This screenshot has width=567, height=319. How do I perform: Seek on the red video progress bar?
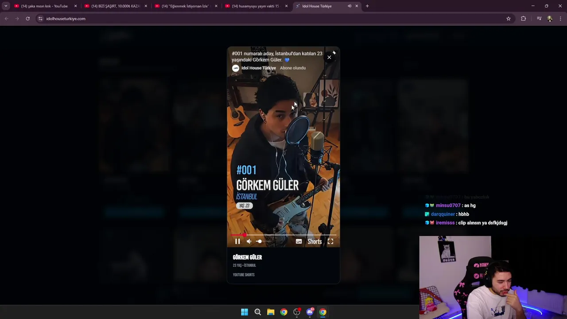[x=283, y=235]
